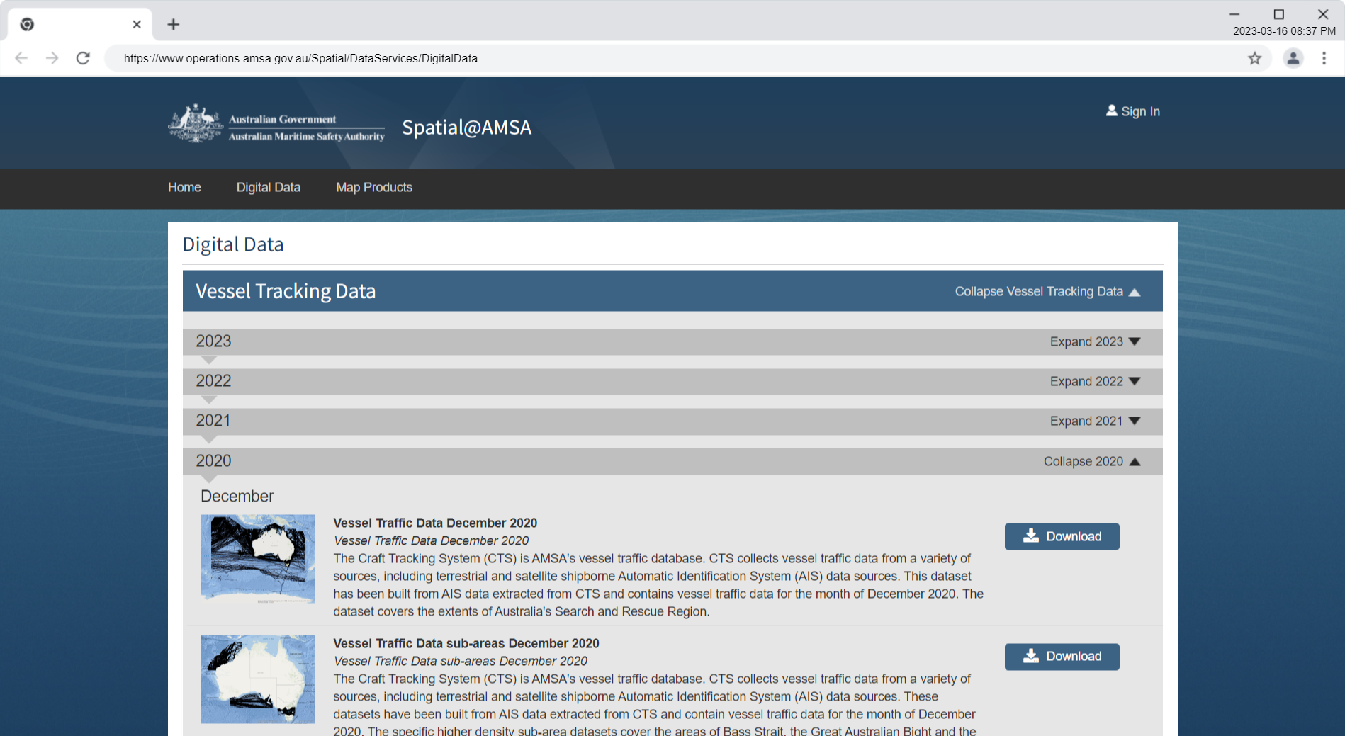Close the current browser tab
Screen dimensions: 1345x736
[x=137, y=24]
